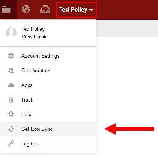Choose Get Box Sync menu item

[x=48, y=129]
